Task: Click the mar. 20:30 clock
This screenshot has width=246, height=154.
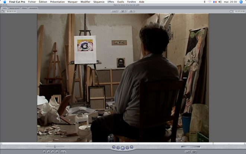Action: [230, 2]
